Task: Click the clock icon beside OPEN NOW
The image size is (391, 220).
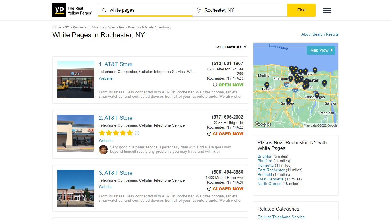Action: 215,85
